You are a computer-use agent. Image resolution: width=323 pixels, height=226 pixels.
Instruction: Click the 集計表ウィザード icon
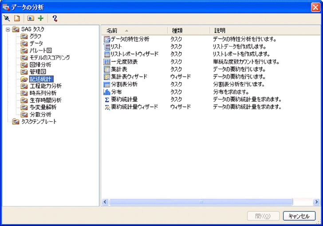pos(107,77)
